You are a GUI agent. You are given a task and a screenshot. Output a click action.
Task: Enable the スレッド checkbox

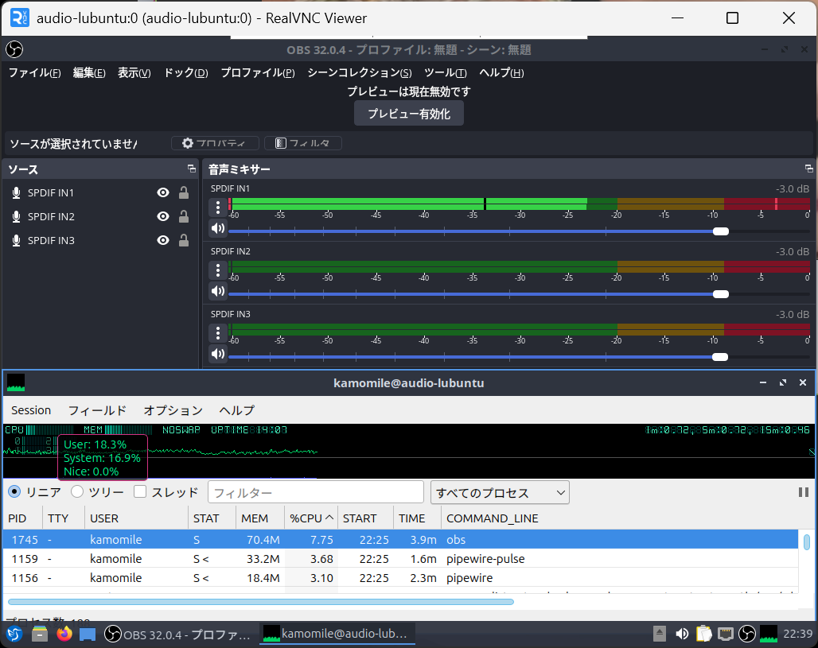[140, 492]
